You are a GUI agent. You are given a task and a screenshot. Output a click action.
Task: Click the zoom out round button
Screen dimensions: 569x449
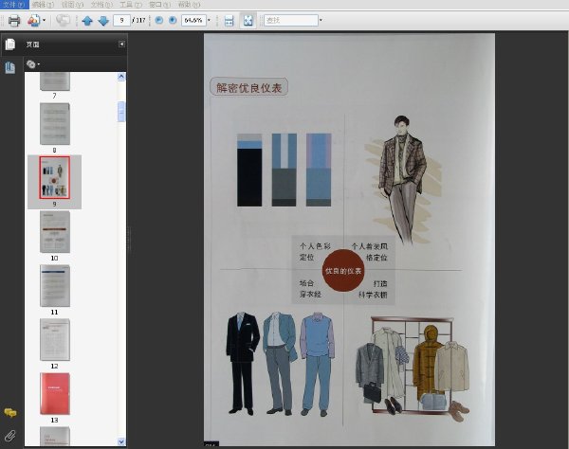159,20
